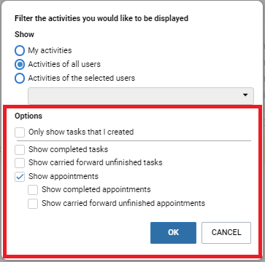This screenshot has height=262, width=265.
Task: Click 'Only show tasks that I created' text
Action: [81, 132]
